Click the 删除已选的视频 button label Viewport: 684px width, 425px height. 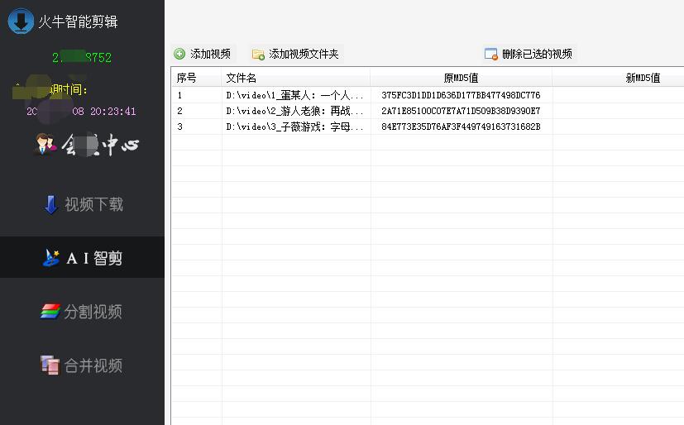[537, 54]
